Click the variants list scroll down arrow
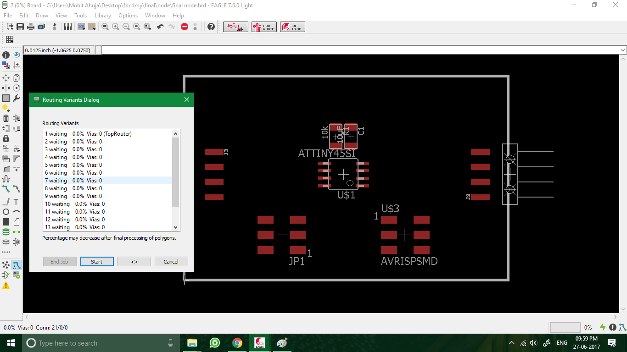Image resolution: width=627 pixels, height=352 pixels. 175,227
